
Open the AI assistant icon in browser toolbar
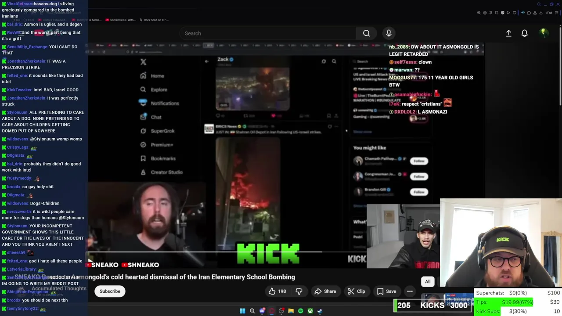(x=548, y=13)
